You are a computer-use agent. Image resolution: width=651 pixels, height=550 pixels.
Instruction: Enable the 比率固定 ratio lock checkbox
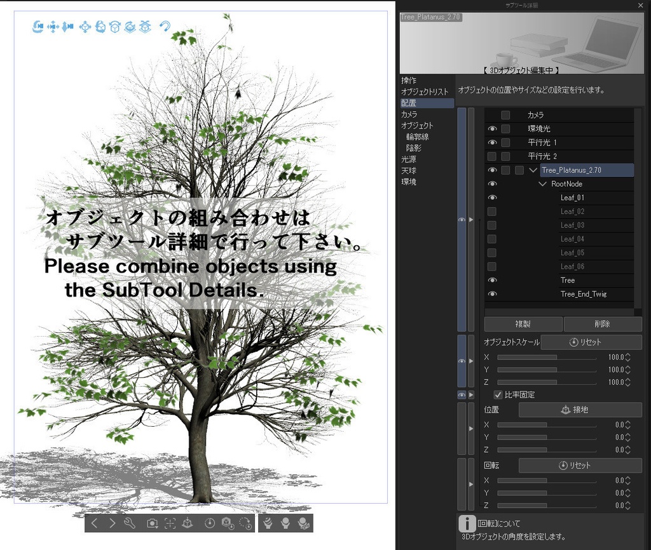click(x=498, y=394)
